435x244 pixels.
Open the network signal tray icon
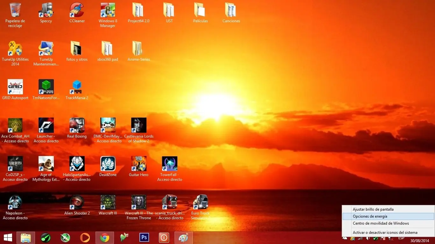point(360,238)
